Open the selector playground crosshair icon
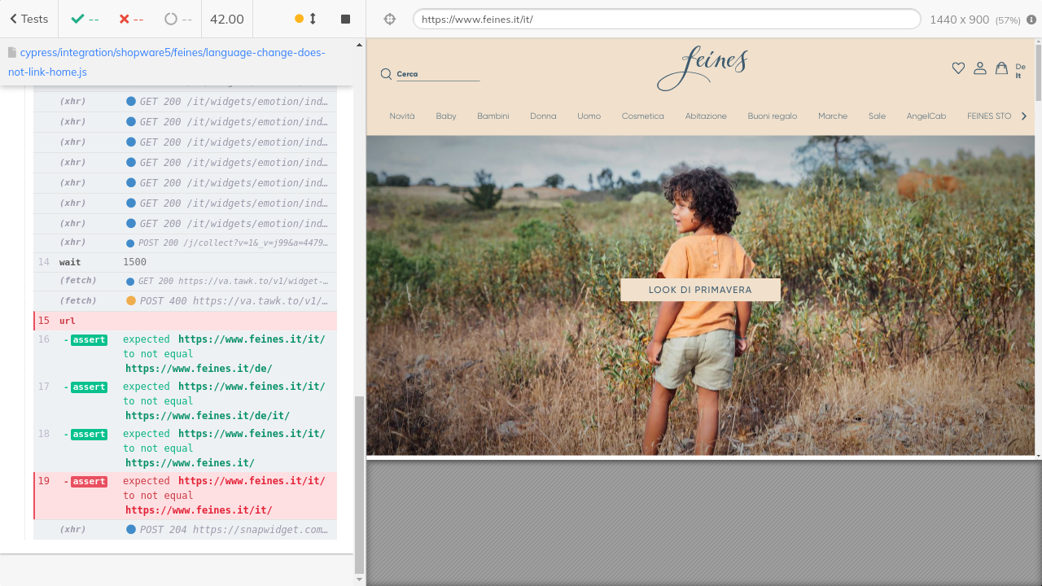The height and width of the screenshot is (586, 1042). (389, 19)
